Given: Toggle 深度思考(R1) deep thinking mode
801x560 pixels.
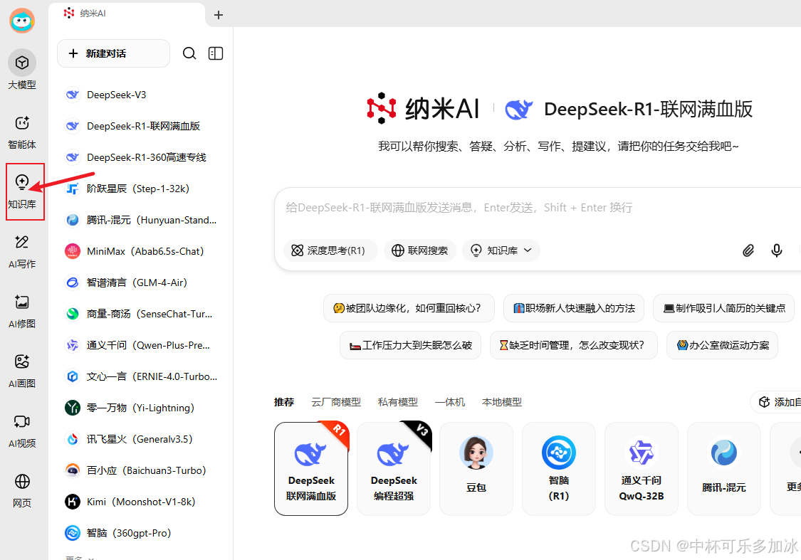Looking at the screenshot, I should click(x=330, y=250).
